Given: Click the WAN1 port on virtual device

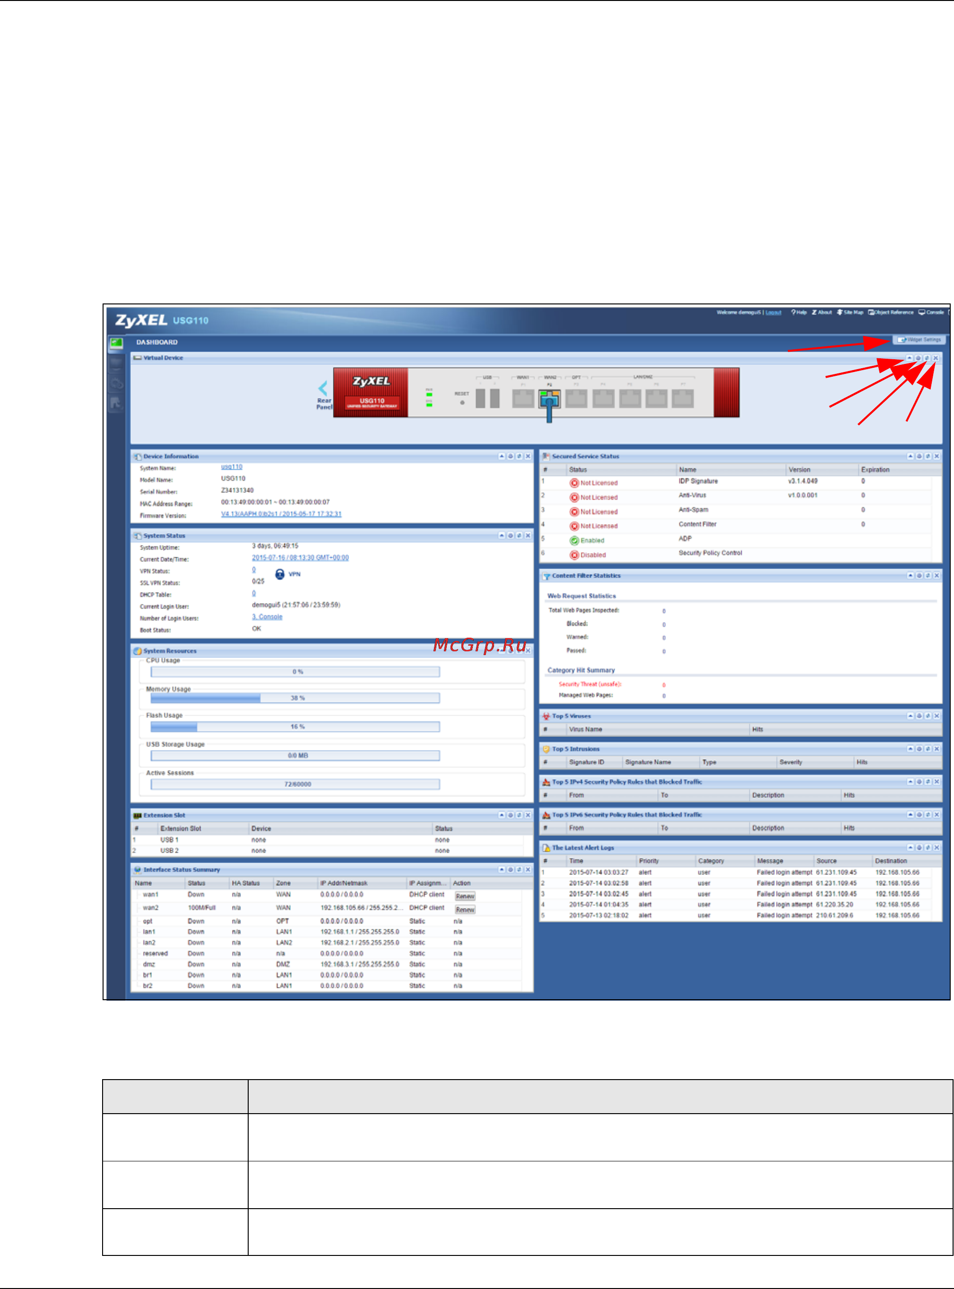Looking at the screenshot, I should (x=523, y=399).
